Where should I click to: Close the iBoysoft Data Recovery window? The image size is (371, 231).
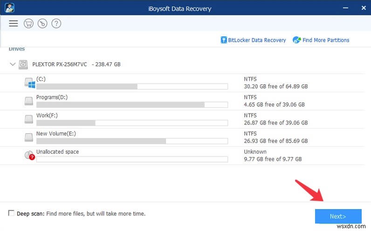(363, 8)
